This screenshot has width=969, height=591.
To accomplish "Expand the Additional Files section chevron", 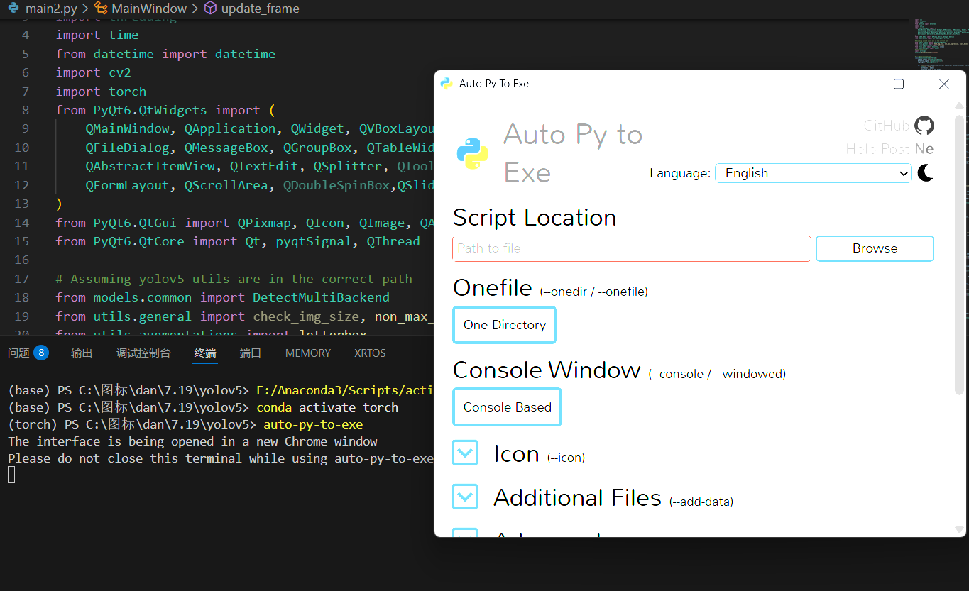I will pos(465,497).
